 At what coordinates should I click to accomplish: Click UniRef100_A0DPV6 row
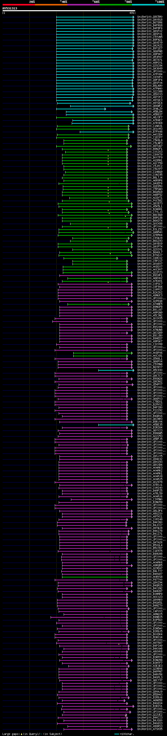pyautogui.click(x=150, y=352)
